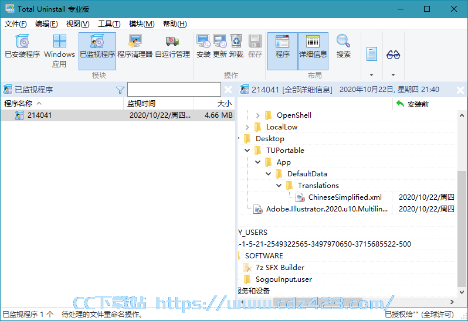Open the 工具(T) menu
This screenshot has width=468, height=321.
(109, 24)
